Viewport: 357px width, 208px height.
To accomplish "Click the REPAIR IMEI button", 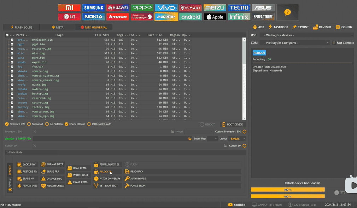I will (x=27, y=185).
